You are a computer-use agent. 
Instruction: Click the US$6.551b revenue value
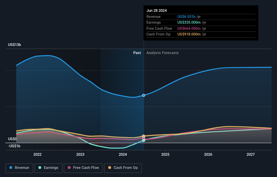pyautogui.click(x=186, y=17)
